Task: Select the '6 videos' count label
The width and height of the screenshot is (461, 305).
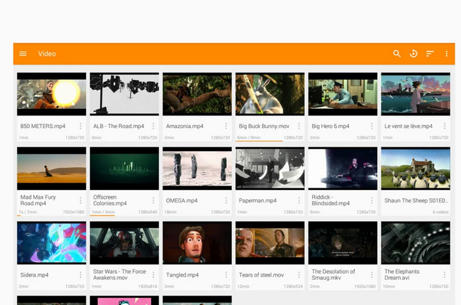Action: 440,212
